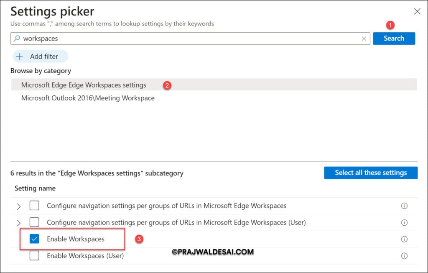Click the Enable Workspaces setting label
Viewport: 428px width, 273px height.
(x=76, y=239)
